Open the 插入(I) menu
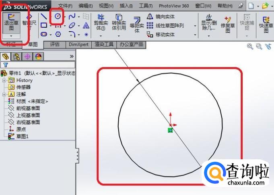Screen dimensions: 274x195 pos(126,6)
